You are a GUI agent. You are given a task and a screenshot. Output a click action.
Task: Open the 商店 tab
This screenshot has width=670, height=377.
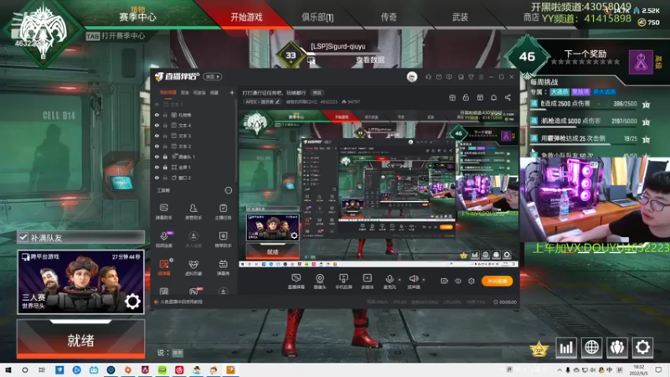531,18
